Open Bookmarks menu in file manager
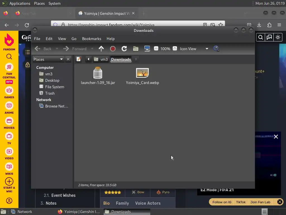286x215 pixels. pyautogui.click(x=92, y=39)
